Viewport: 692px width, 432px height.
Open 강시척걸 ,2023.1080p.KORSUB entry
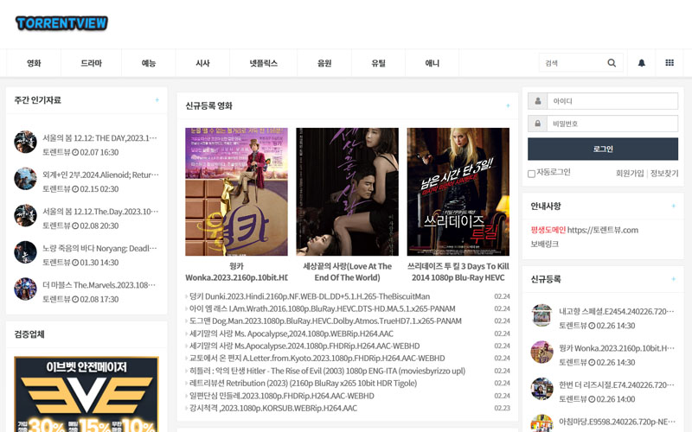[273, 408]
